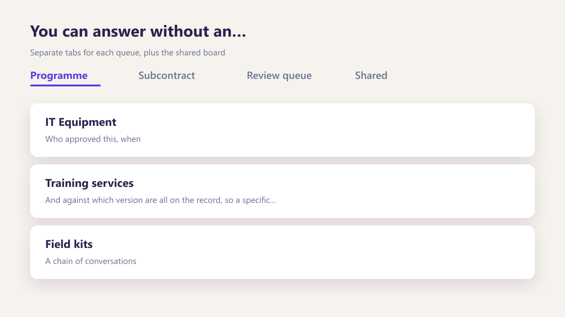Viewport: 565px width, 317px height.
Task: Click 'Who approved this, when' description
Action: click(93, 139)
